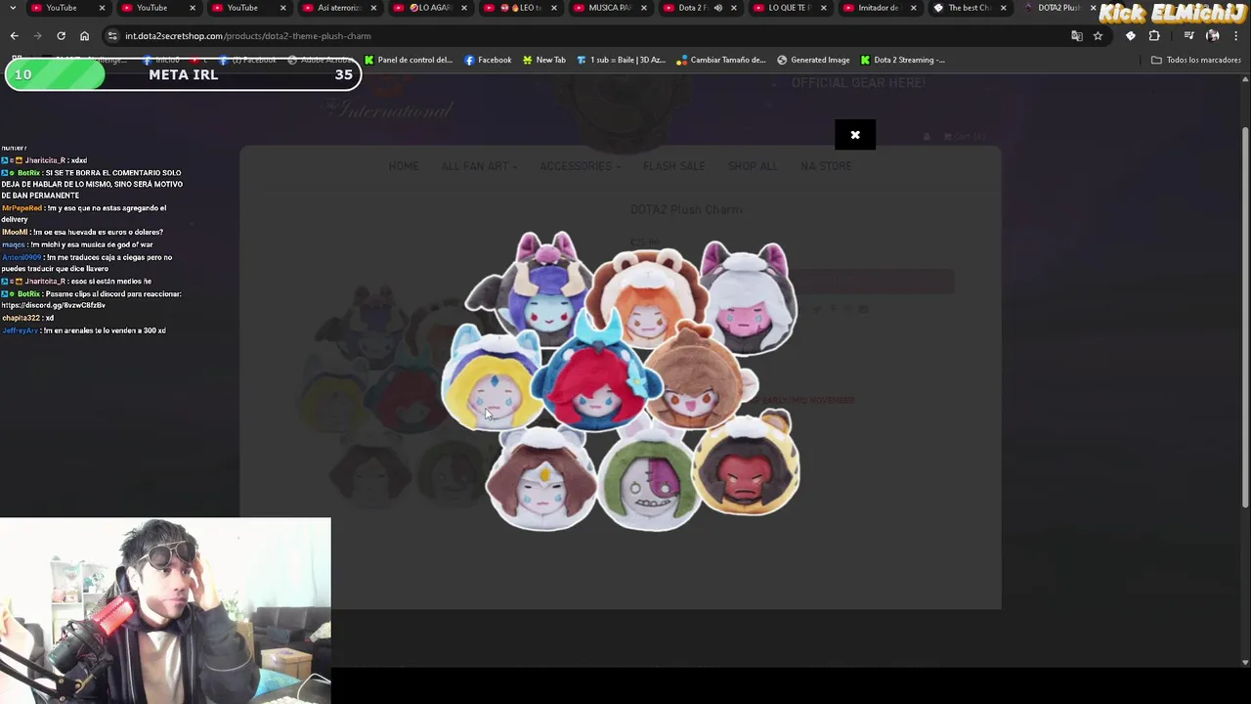1251x704 pixels.
Task: Click the pink-faced plush in grey cat hood
Action: pos(749,301)
